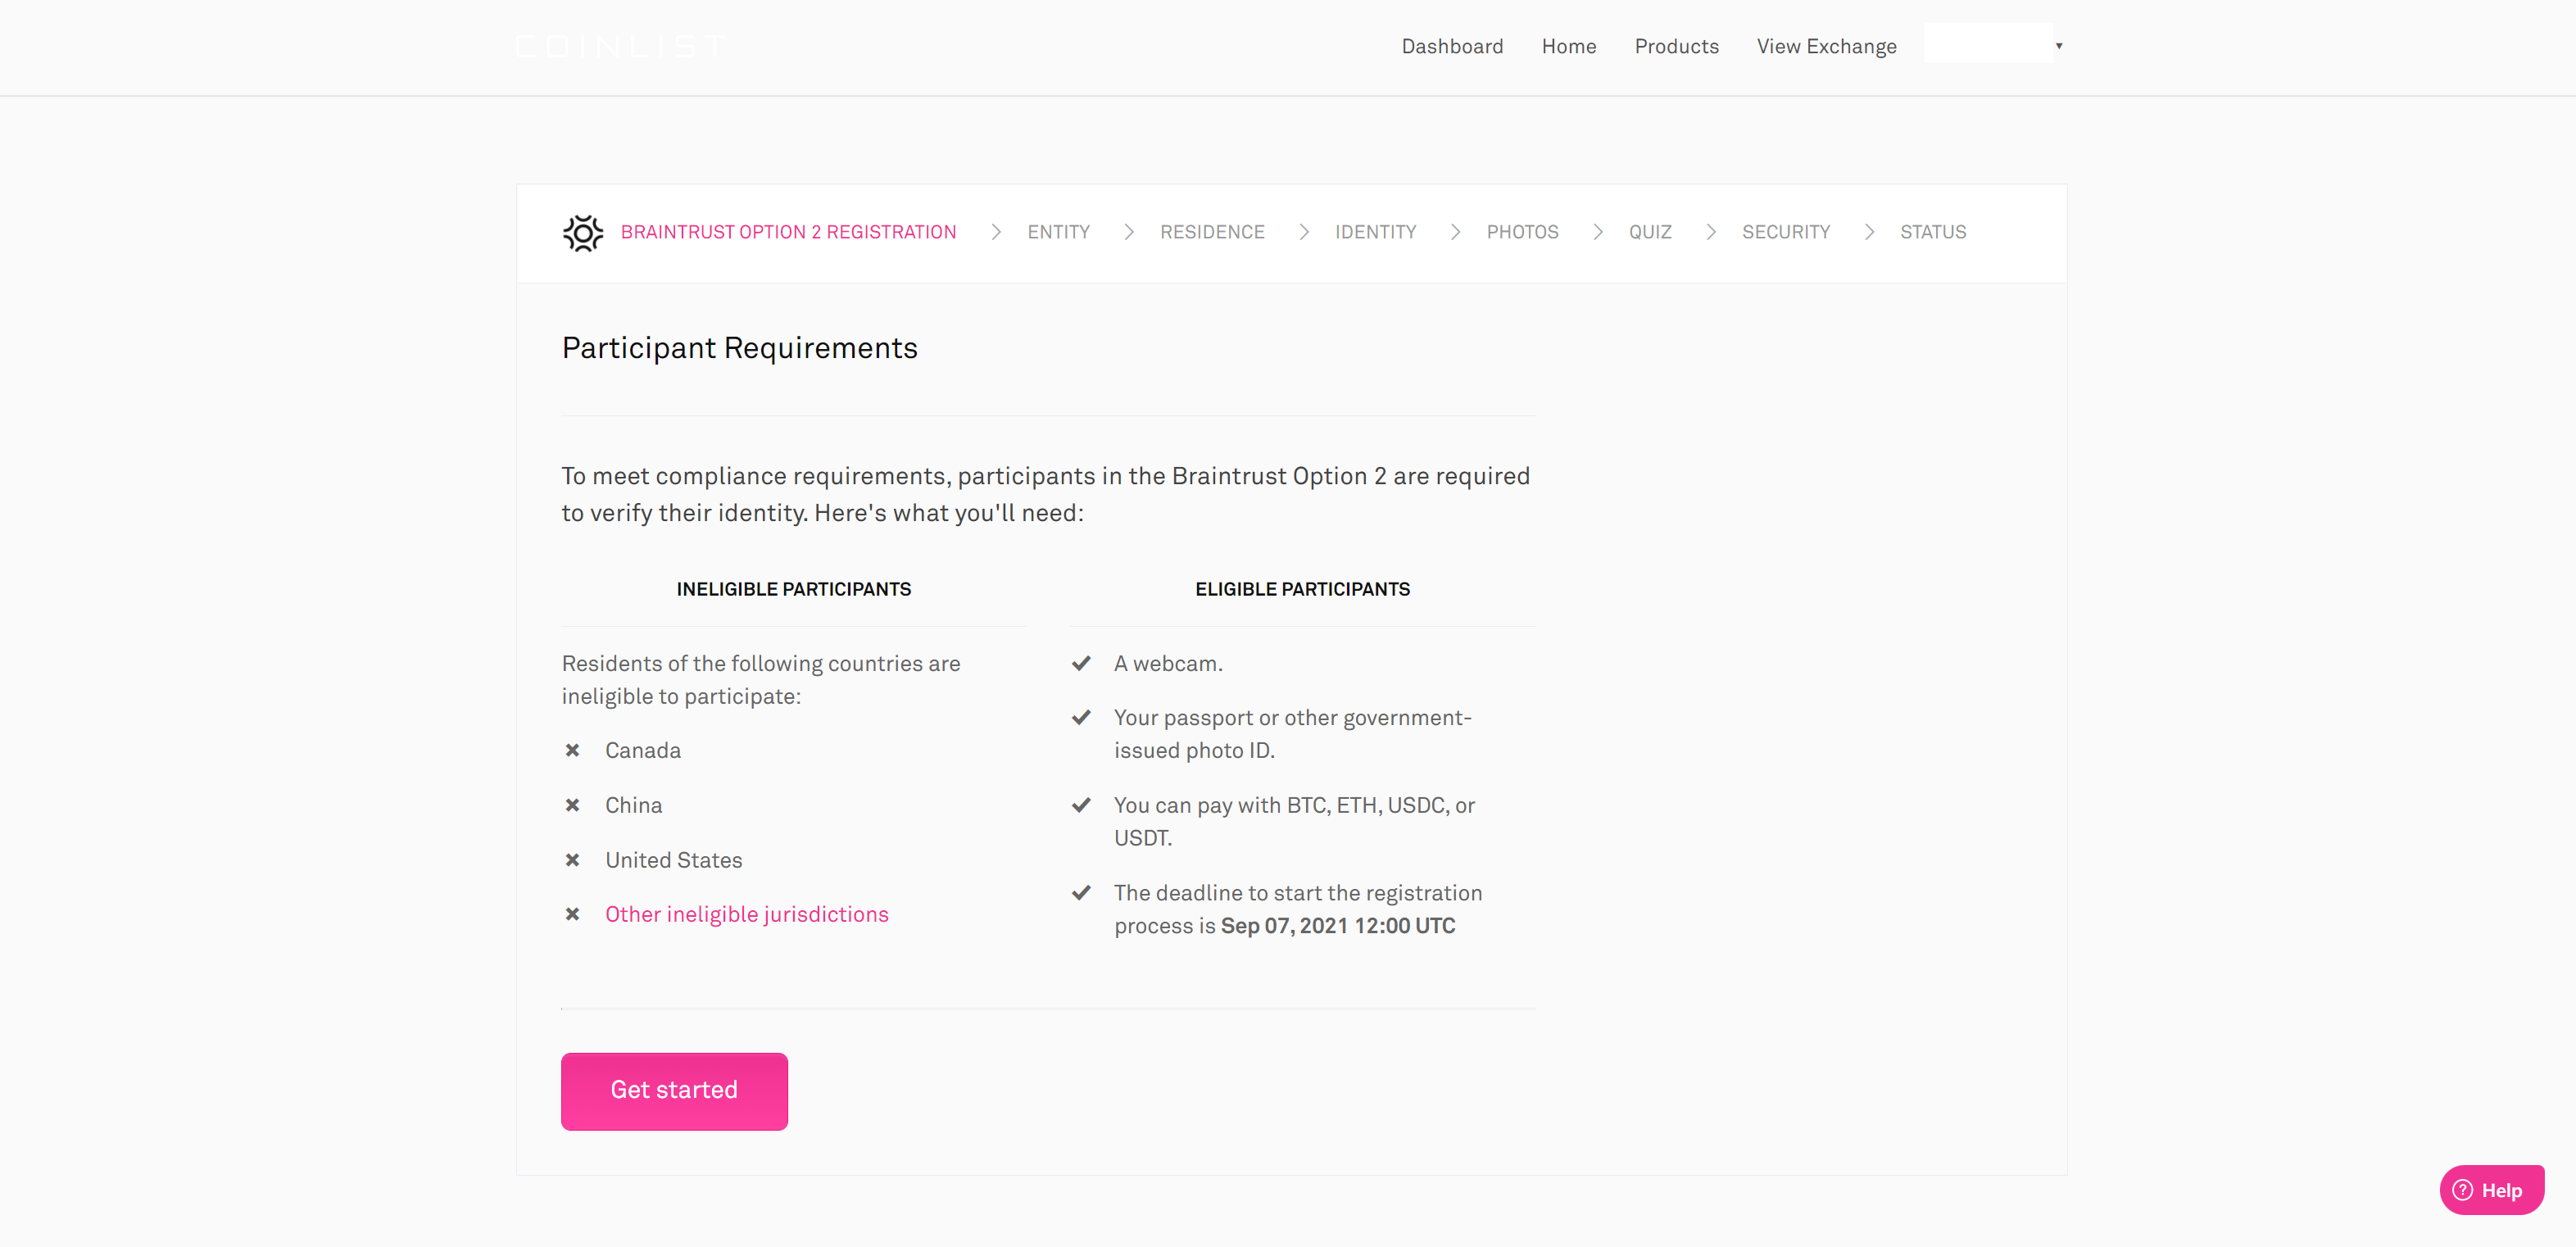
Task: Open the Dashboard menu item
Action: point(1452,46)
